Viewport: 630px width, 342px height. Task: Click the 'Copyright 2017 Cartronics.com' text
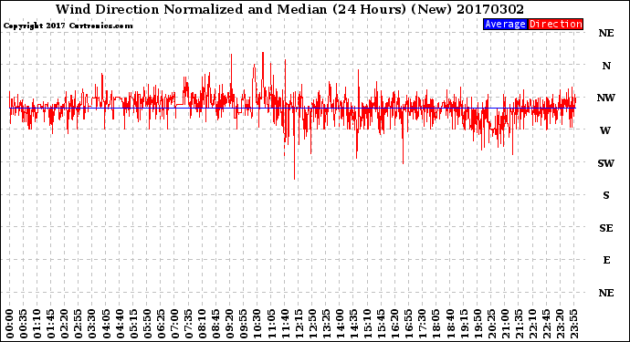[x=68, y=26]
